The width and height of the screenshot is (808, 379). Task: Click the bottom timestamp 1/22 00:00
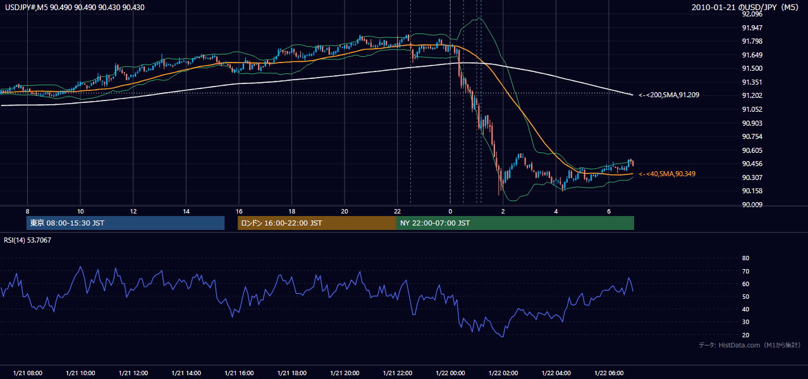click(x=450, y=373)
